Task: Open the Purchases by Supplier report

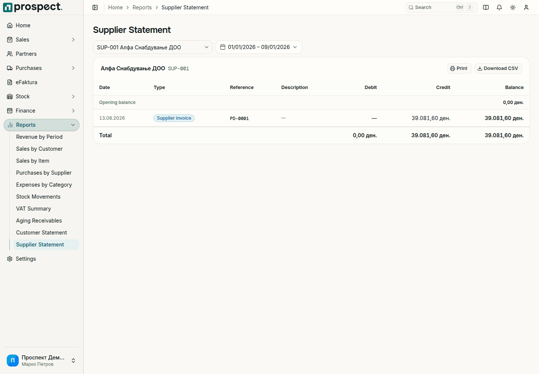Action: tap(46, 173)
